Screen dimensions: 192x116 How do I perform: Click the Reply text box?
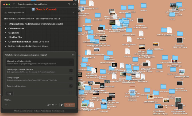click(39, 100)
